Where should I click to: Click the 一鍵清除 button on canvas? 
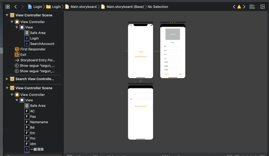166,74
